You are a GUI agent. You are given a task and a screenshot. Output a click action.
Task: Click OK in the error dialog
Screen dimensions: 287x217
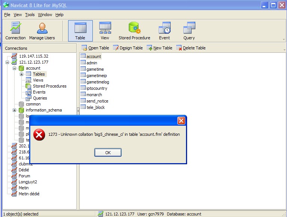(x=108, y=153)
